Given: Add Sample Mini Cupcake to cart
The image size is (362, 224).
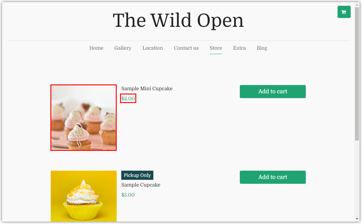Looking at the screenshot, I should [x=273, y=91].
